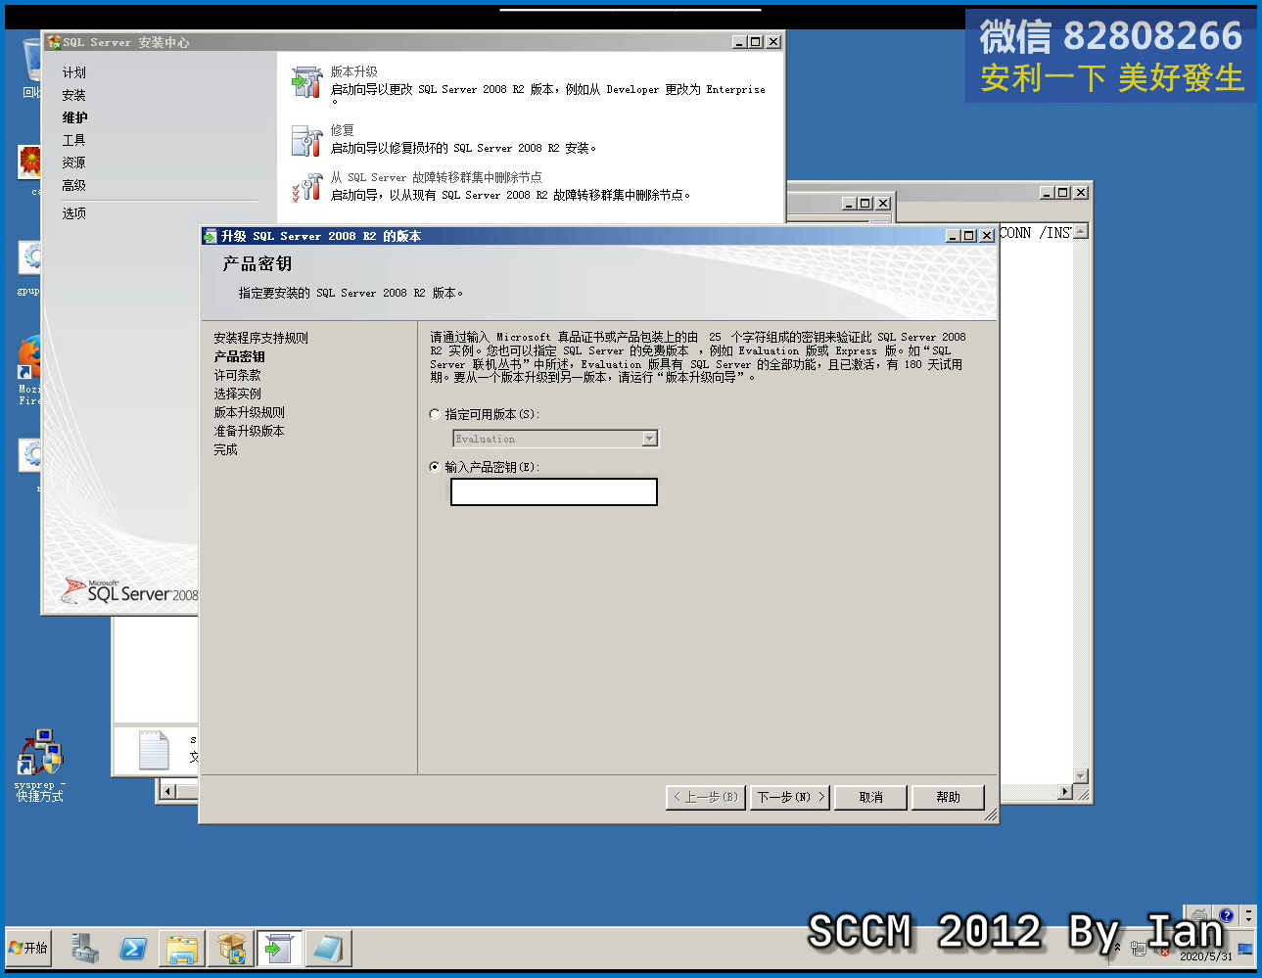Select 高级 in Installation Center sidebar

click(74, 185)
